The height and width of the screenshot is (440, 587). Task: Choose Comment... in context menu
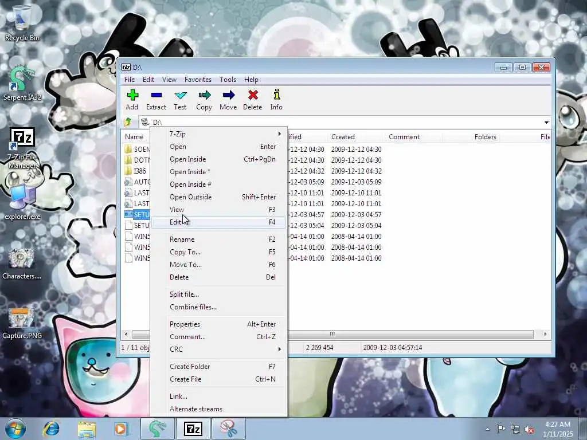[218, 337]
